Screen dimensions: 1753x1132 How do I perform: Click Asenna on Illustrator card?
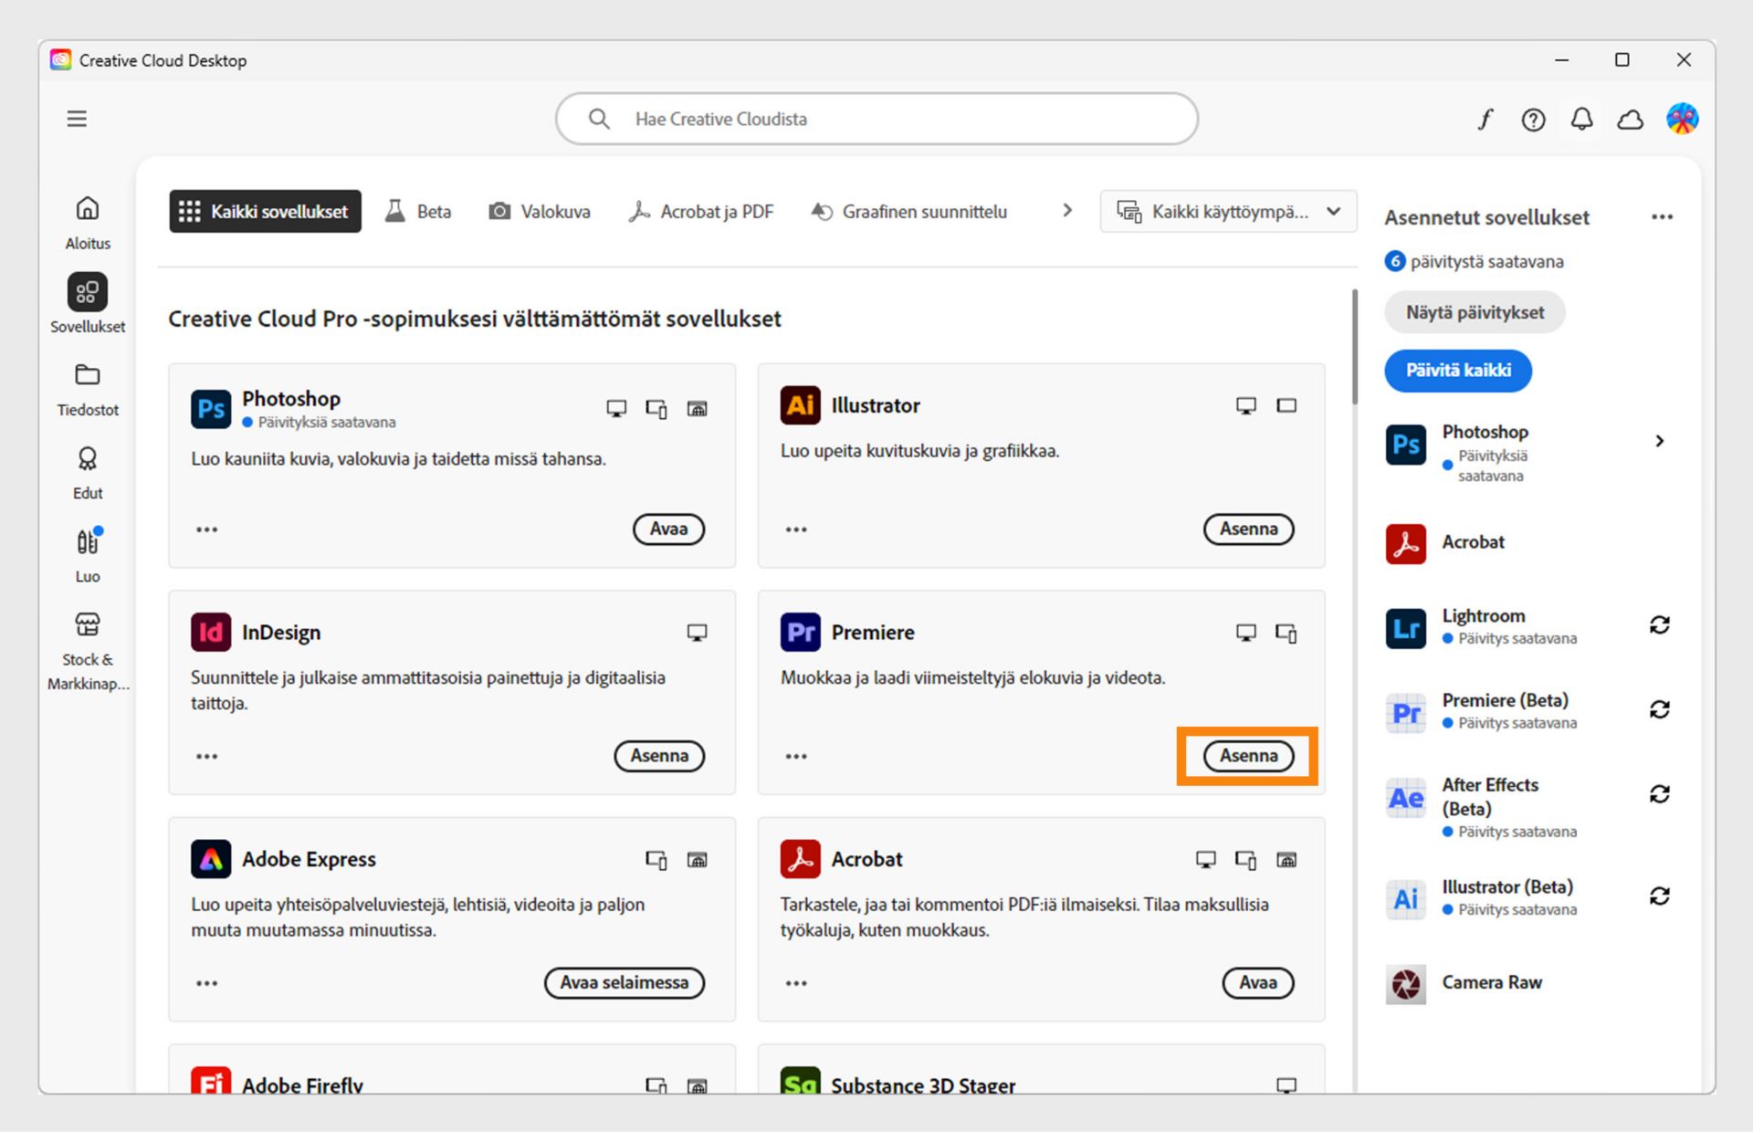point(1248,529)
